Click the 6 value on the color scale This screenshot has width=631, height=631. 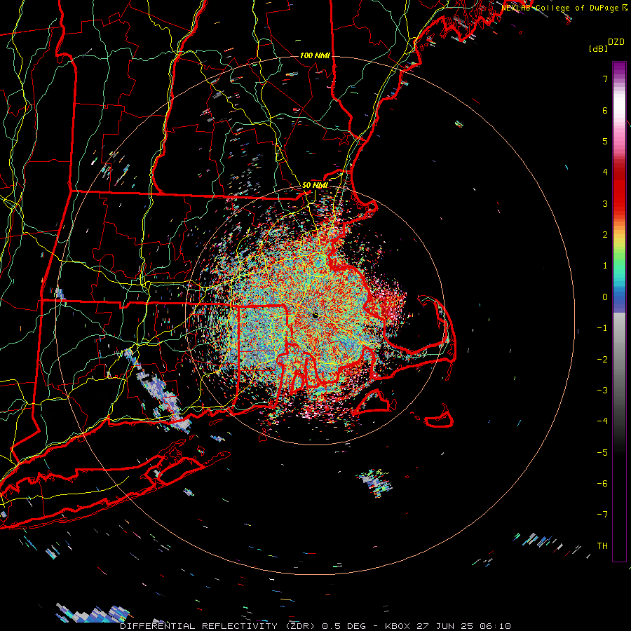605,110
